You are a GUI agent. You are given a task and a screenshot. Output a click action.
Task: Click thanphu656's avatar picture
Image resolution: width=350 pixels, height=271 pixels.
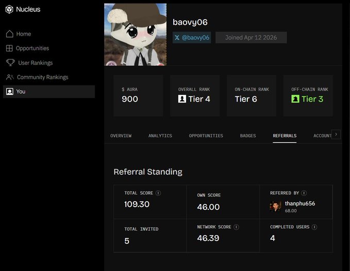point(275,206)
